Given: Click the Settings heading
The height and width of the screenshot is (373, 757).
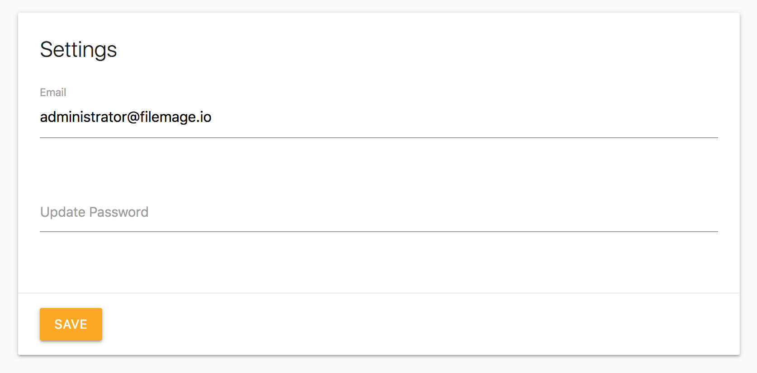Looking at the screenshot, I should [x=78, y=50].
